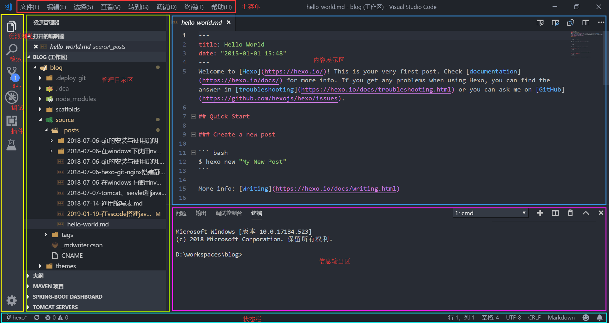Screen dimensions: 609x323
Task: Expand the node_modules folder
Action: (x=75, y=99)
